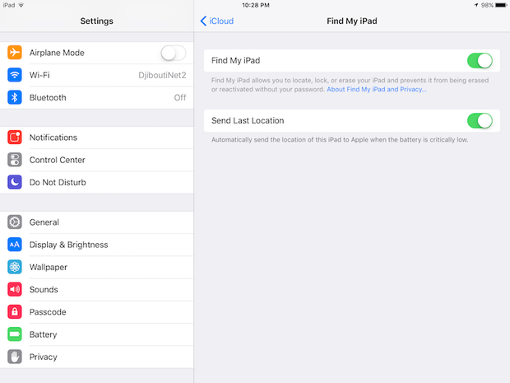
Task: Open the Sounds settings
Action: click(44, 290)
